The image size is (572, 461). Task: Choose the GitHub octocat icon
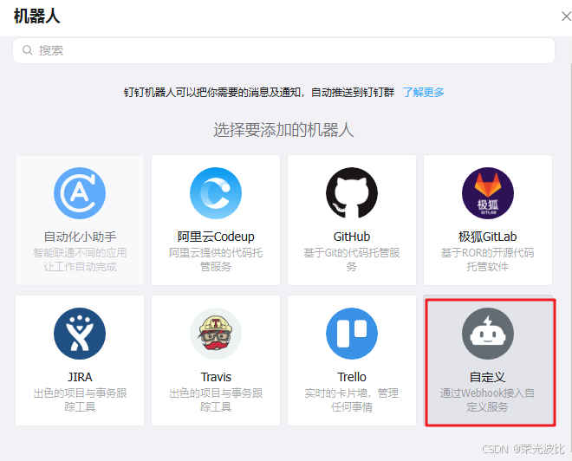click(x=352, y=193)
